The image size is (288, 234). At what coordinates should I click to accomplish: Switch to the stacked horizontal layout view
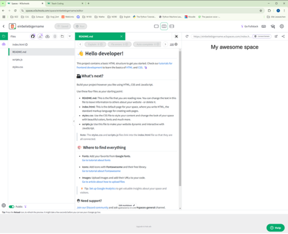(x=172, y=26)
